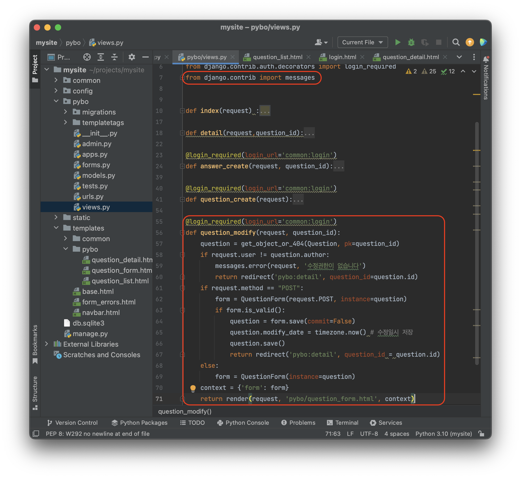The height and width of the screenshot is (478, 521).
Task: Click the Debug bug icon
Action: (411, 42)
